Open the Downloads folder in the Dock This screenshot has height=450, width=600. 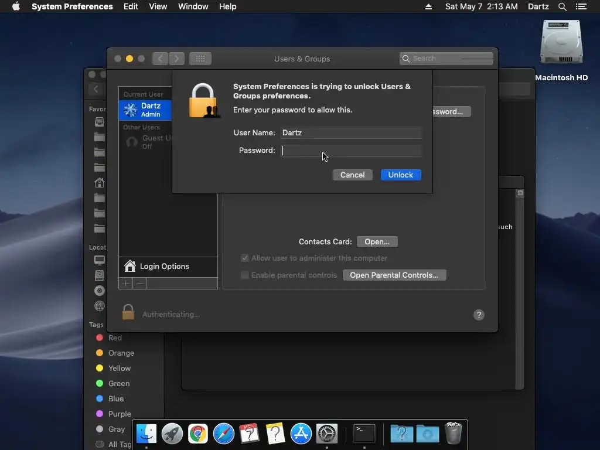click(428, 434)
